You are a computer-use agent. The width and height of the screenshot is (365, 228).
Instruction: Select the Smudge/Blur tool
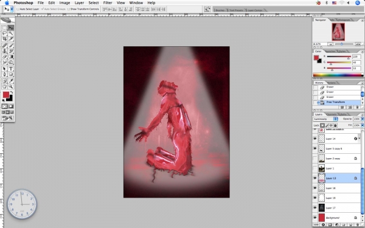click(4, 62)
